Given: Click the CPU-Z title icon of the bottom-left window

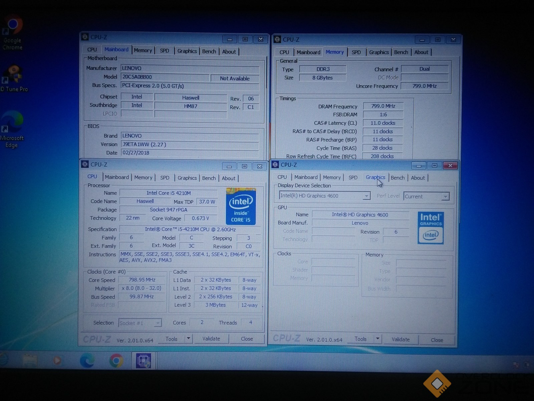Looking at the screenshot, I should tap(85, 164).
